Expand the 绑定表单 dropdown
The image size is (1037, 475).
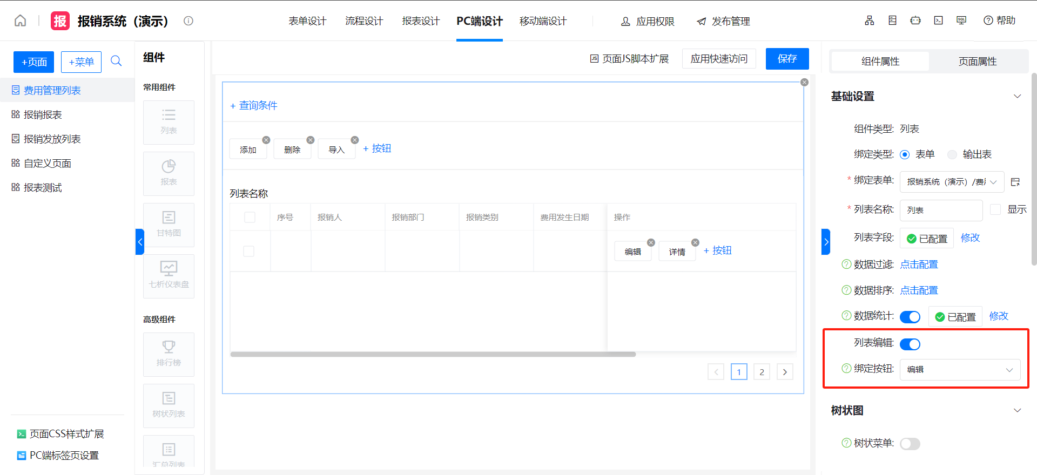coord(952,182)
